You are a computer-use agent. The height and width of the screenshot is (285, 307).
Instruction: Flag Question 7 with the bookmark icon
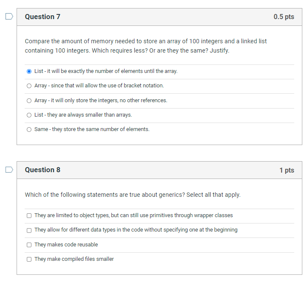coord(9,17)
